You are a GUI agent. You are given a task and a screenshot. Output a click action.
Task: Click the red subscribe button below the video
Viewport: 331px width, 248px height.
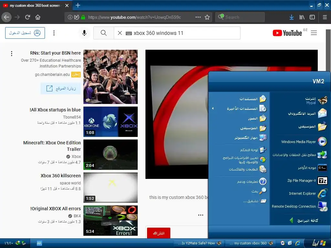pos(158,233)
